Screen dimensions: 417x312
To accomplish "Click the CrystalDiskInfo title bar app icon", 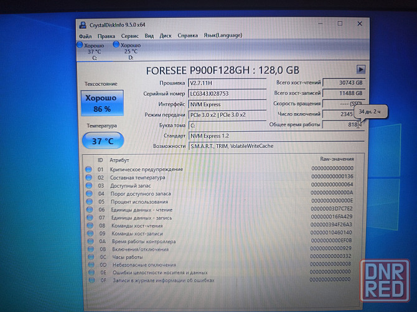I will tap(83, 25).
